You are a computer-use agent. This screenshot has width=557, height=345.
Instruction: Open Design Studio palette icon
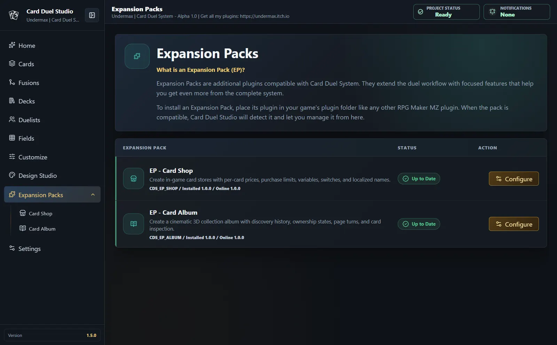click(x=12, y=175)
